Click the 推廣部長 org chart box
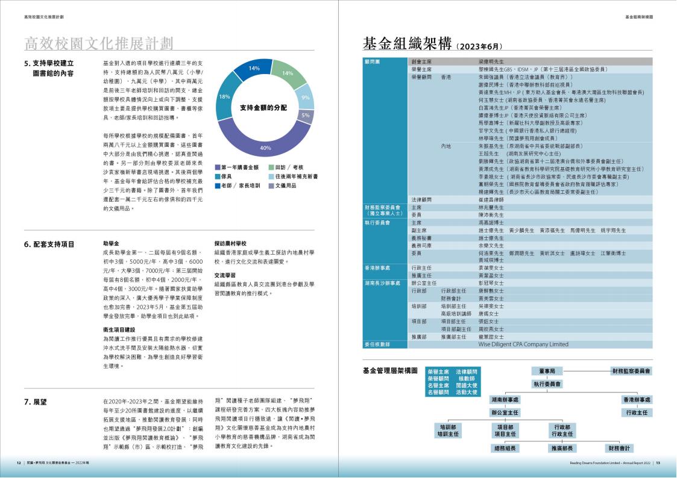This screenshot has width=677, height=478. pyautogui.click(x=561, y=449)
